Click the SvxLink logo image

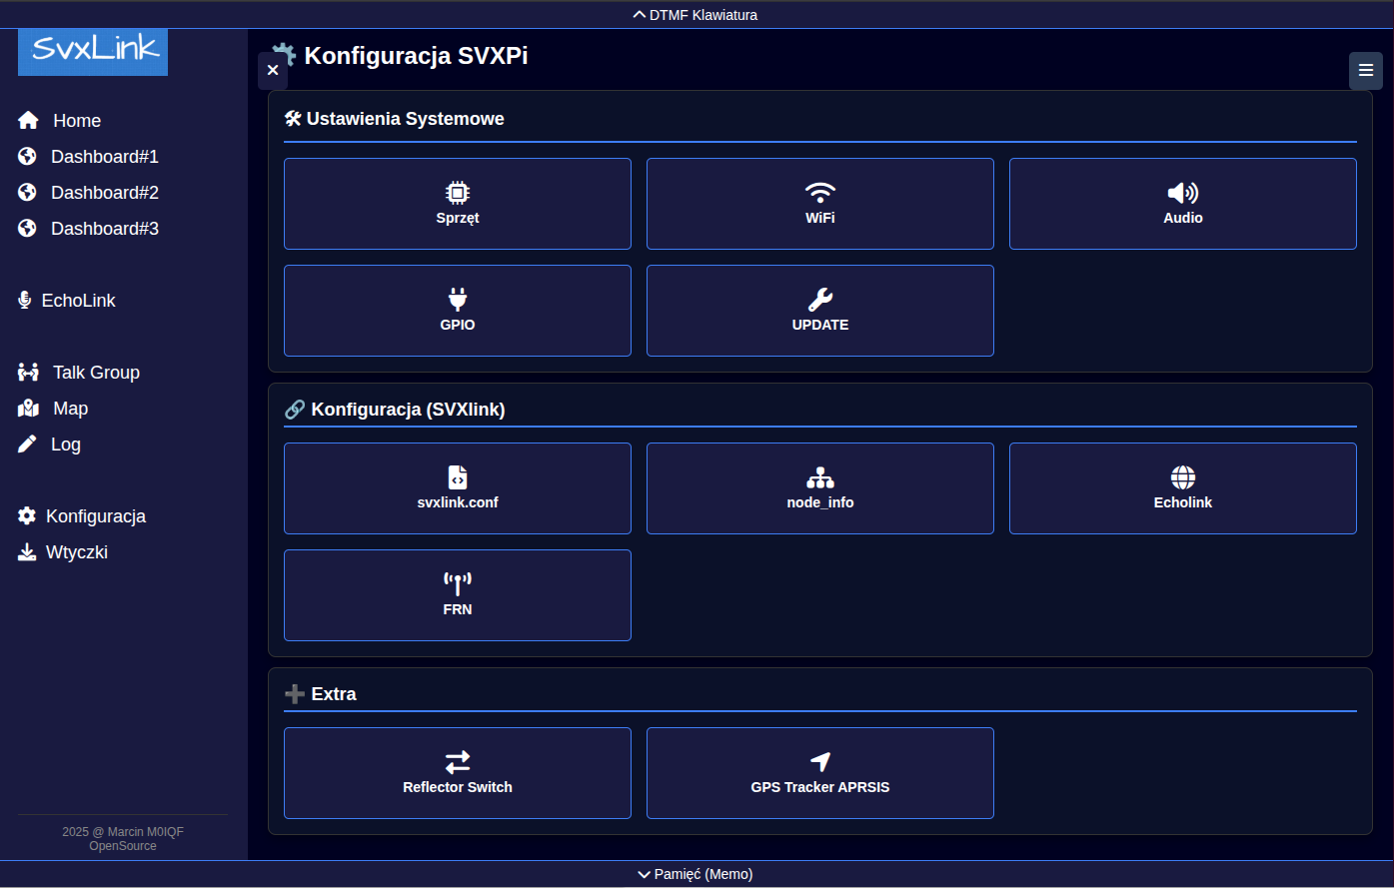(x=93, y=50)
